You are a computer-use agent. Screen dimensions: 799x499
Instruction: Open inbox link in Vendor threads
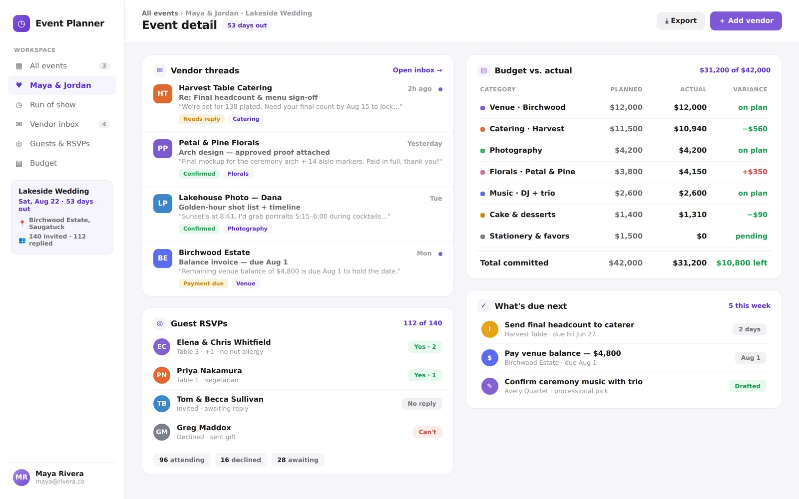point(417,70)
